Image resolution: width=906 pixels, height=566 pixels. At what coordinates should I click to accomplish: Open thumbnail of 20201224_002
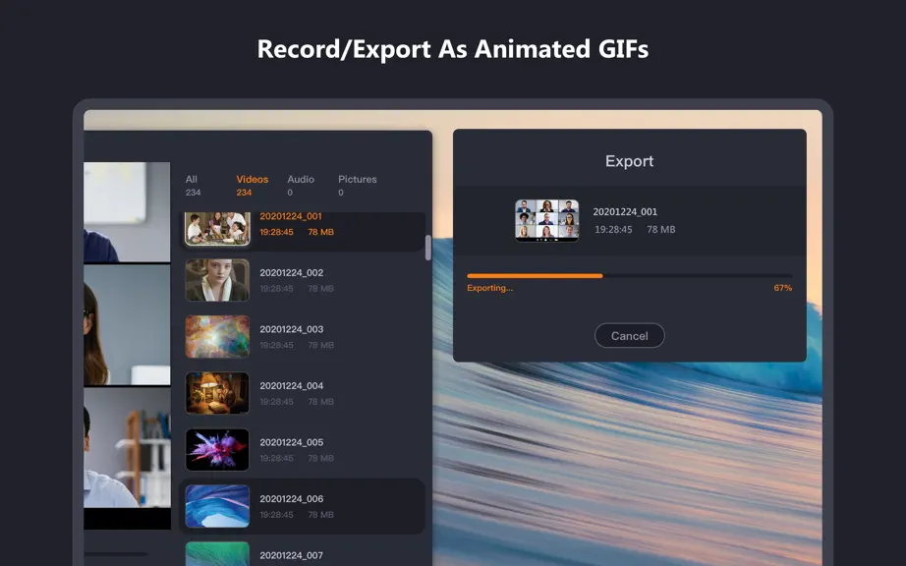click(x=217, y=280)
